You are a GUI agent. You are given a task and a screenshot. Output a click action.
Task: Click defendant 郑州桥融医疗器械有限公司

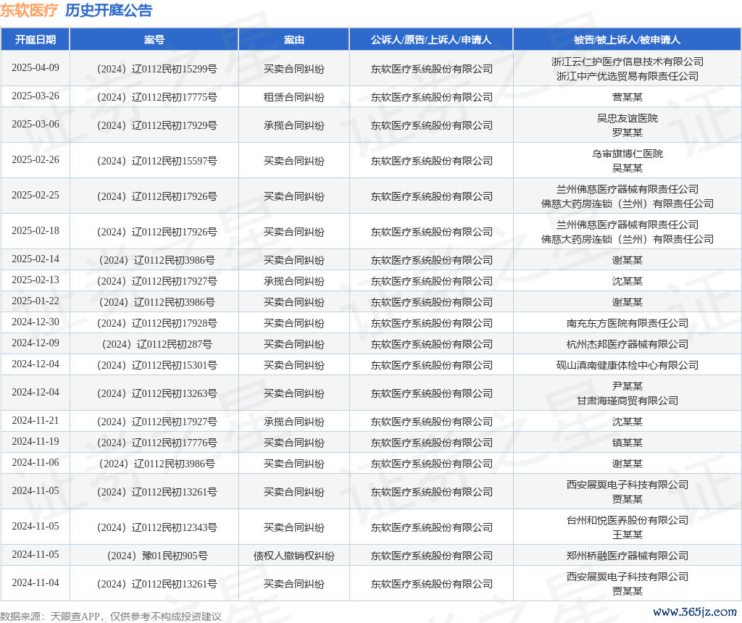pyautogui.click(x=627, y=556)
